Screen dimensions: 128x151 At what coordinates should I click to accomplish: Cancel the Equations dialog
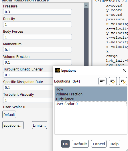pyautogui.click(x=99, y=144)
